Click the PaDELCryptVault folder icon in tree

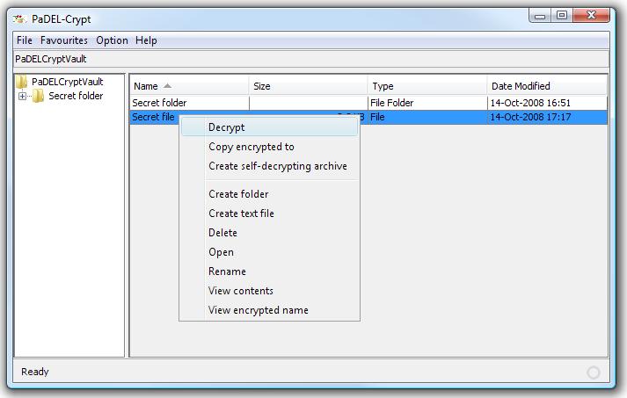tap(22, 82)
